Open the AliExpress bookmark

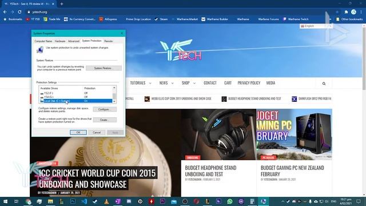pyautogui.click(x=108, y=19)
